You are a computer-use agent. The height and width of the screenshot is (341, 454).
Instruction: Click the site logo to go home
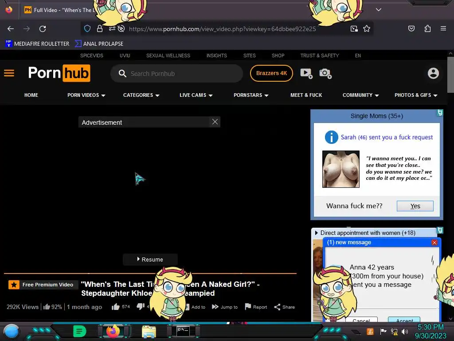[x=59, y=73]
